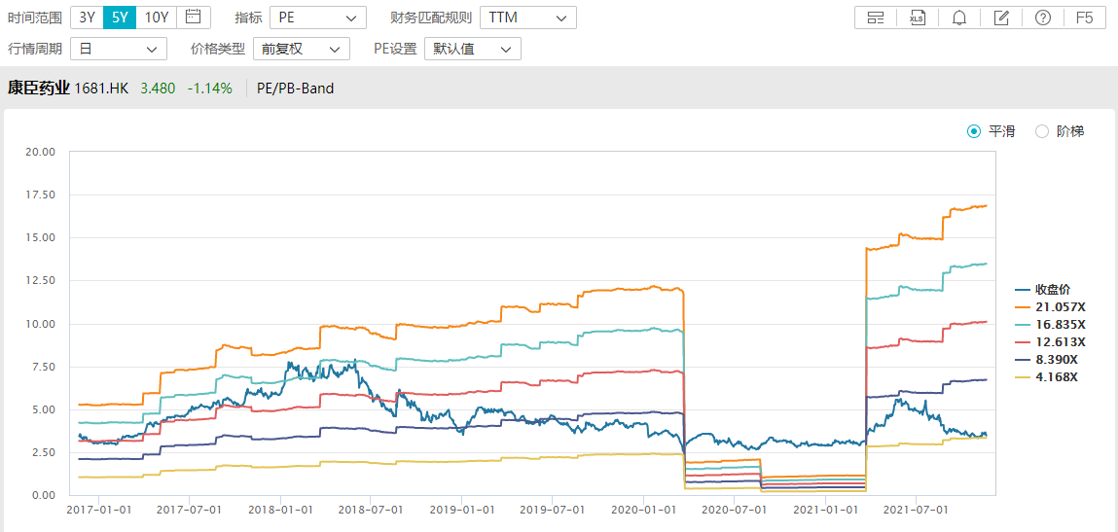Screen dimensions: 1118x532
Task: Switch time range to 10Y
Action: (157, 17)
